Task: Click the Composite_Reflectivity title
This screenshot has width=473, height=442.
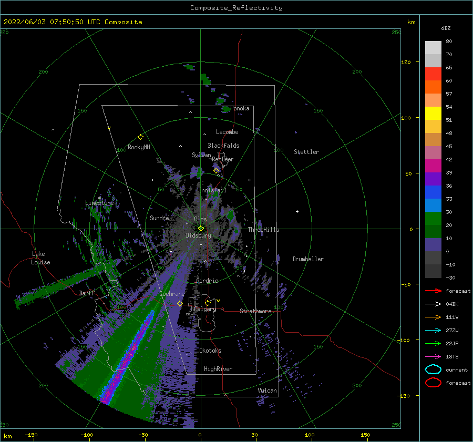Action: click(236, 8)
